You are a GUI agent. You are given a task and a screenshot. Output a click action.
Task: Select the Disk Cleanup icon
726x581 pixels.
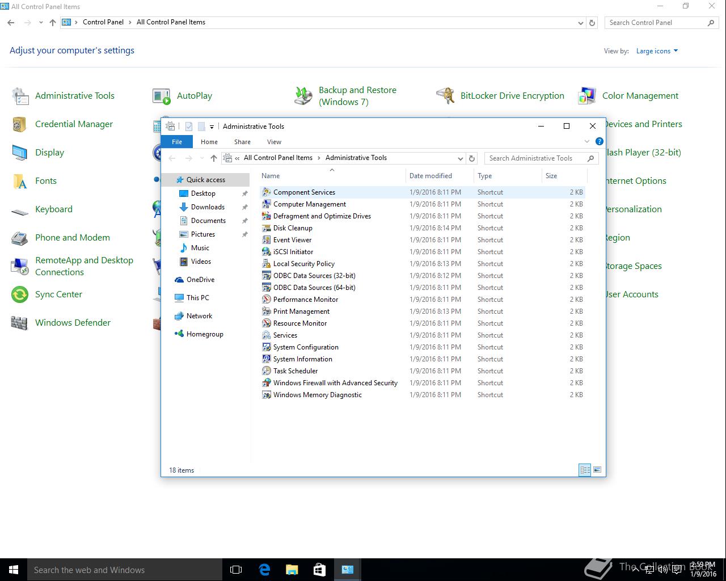(x=266, y=228)
